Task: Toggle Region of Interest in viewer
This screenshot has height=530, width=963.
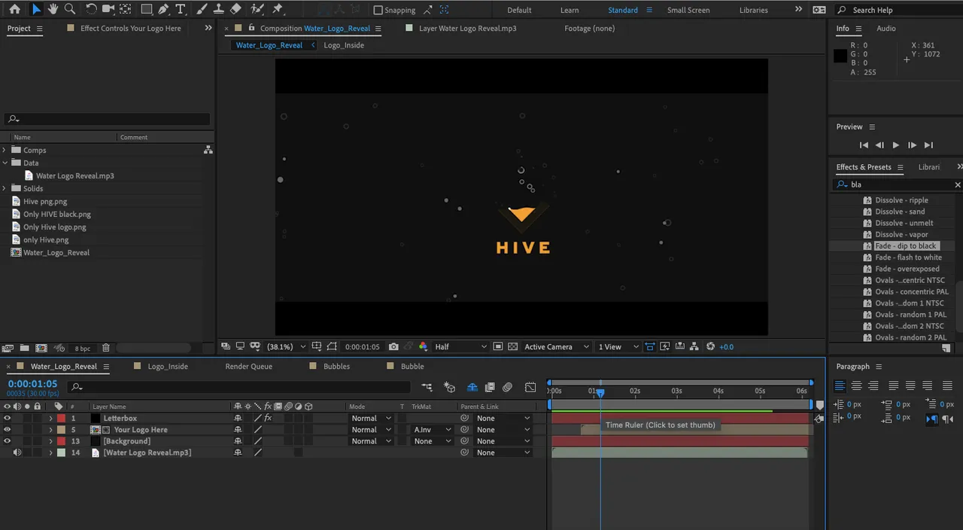Action: (497, 347)
